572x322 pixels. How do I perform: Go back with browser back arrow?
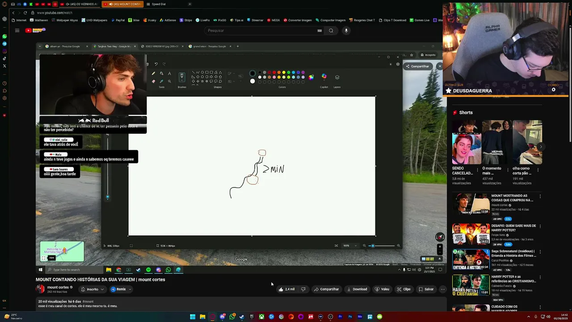tap(13, 13)
